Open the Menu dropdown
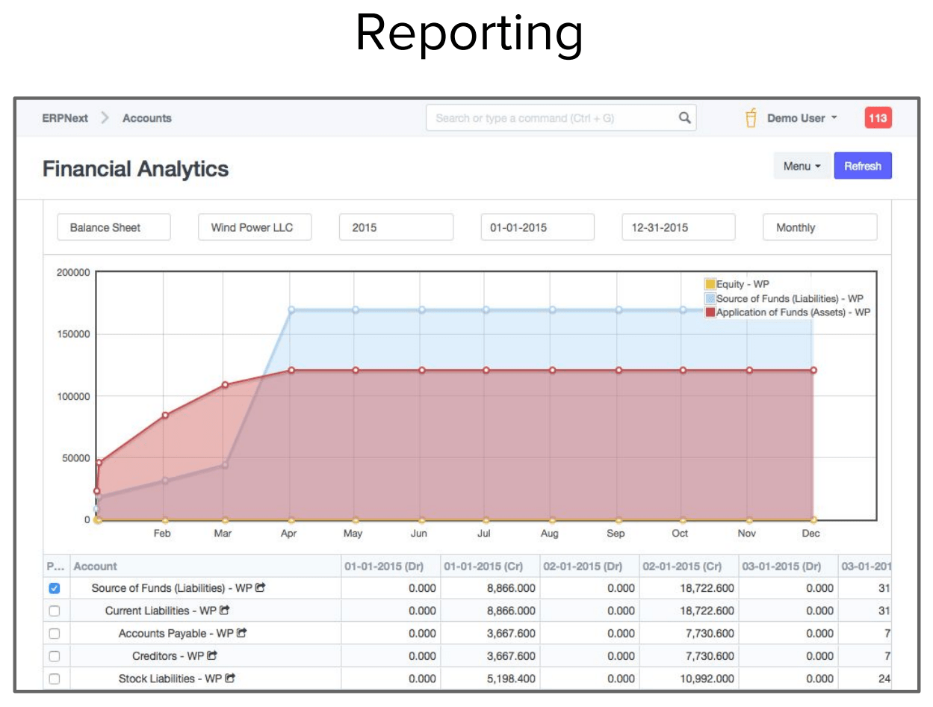The width and height of the screenshot is (933, 707). tap(802, 166)
